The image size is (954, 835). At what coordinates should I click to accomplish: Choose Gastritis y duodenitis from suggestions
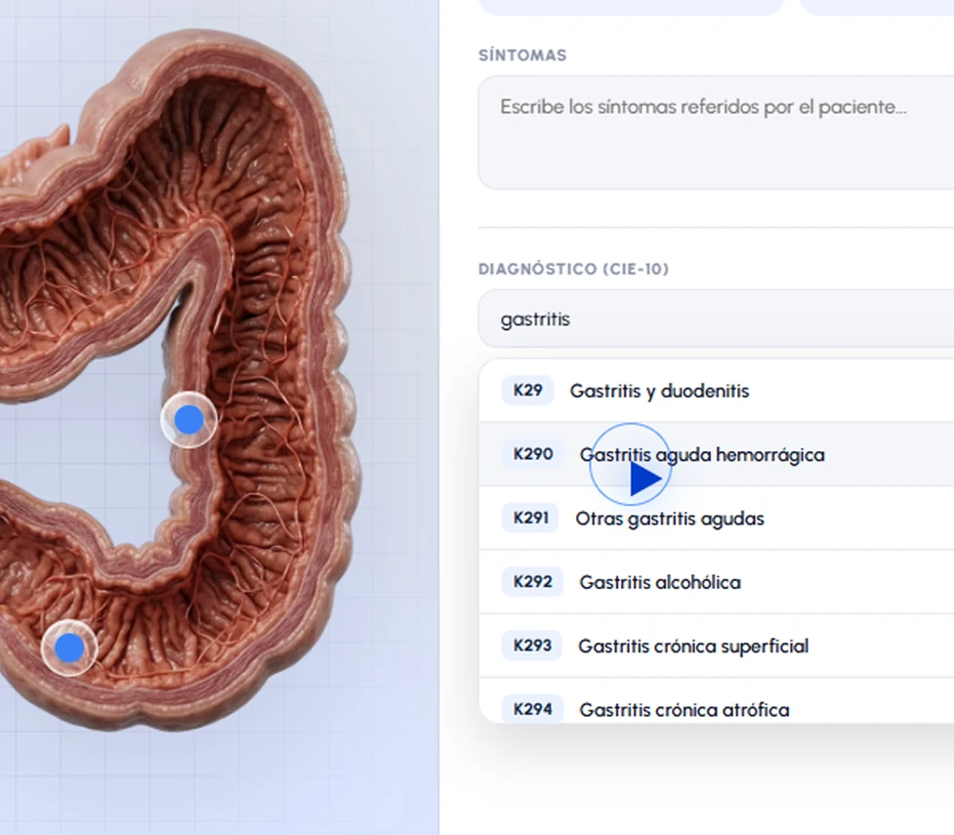[x=716, y=391]
